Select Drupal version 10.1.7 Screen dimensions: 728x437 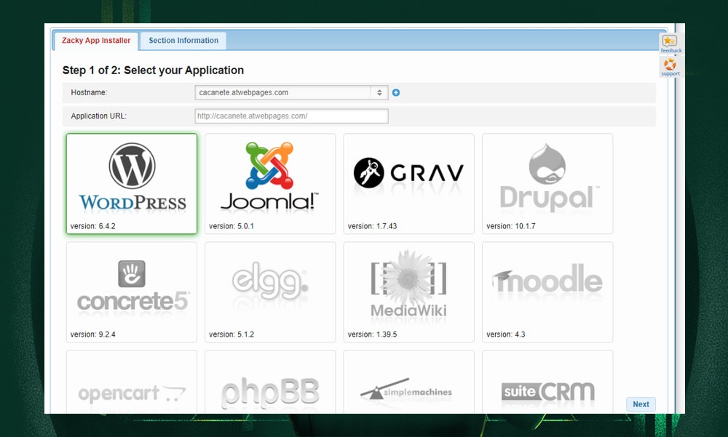tap(547, 182)
